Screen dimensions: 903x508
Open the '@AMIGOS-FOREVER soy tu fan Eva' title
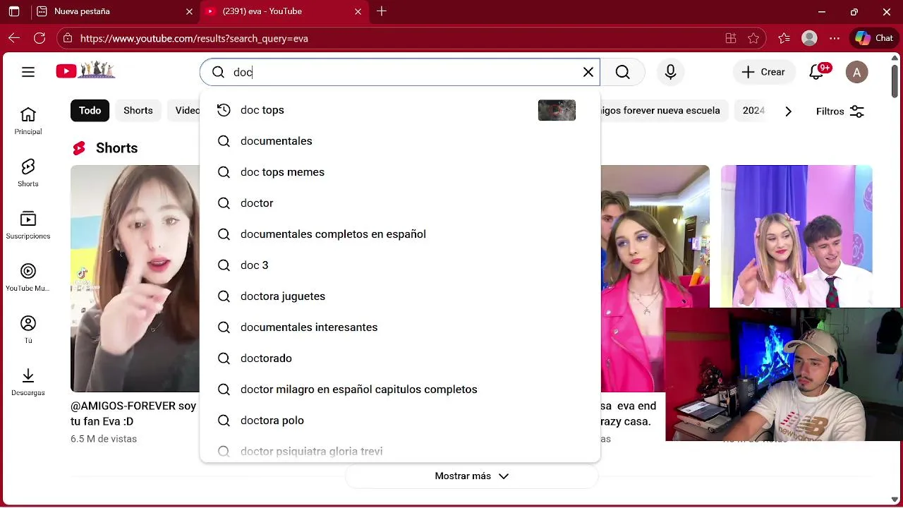point(133,413)
